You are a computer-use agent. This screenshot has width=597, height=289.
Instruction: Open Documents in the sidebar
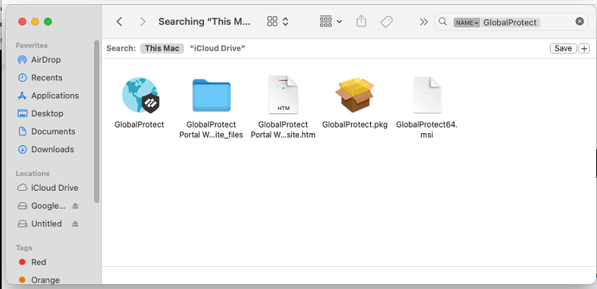coord(53,132)
